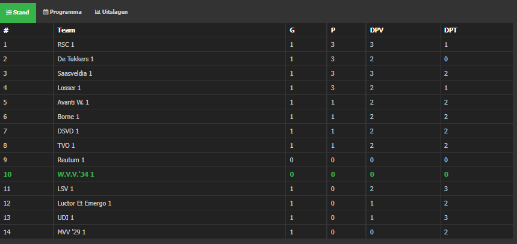
Task: Select the Luctor Et Emergo 1 row
Action: [256, 203]
